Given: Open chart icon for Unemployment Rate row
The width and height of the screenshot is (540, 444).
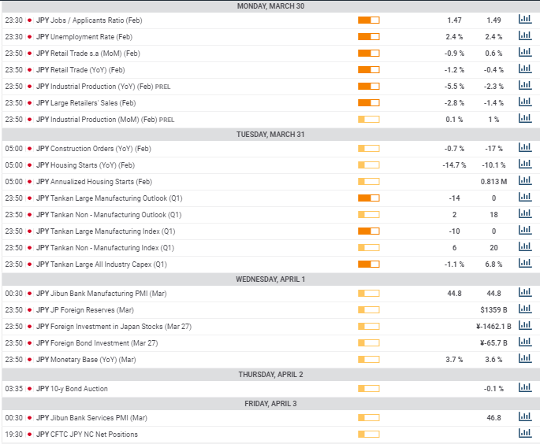Looking at the screenshot, I should coord(524,36).
